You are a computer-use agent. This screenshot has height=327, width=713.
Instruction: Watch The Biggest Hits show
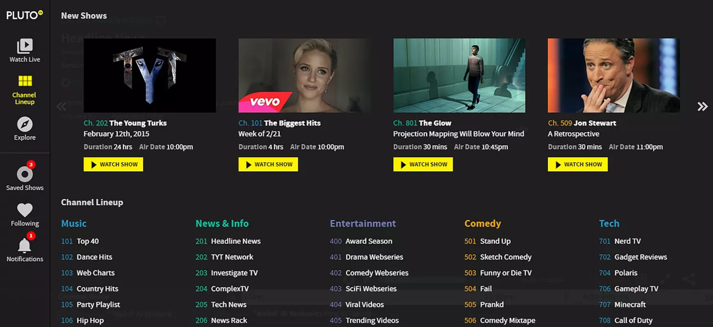(x=268, y=164)
